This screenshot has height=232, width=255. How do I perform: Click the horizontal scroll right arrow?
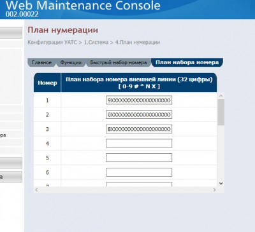(x=214, y=190)
